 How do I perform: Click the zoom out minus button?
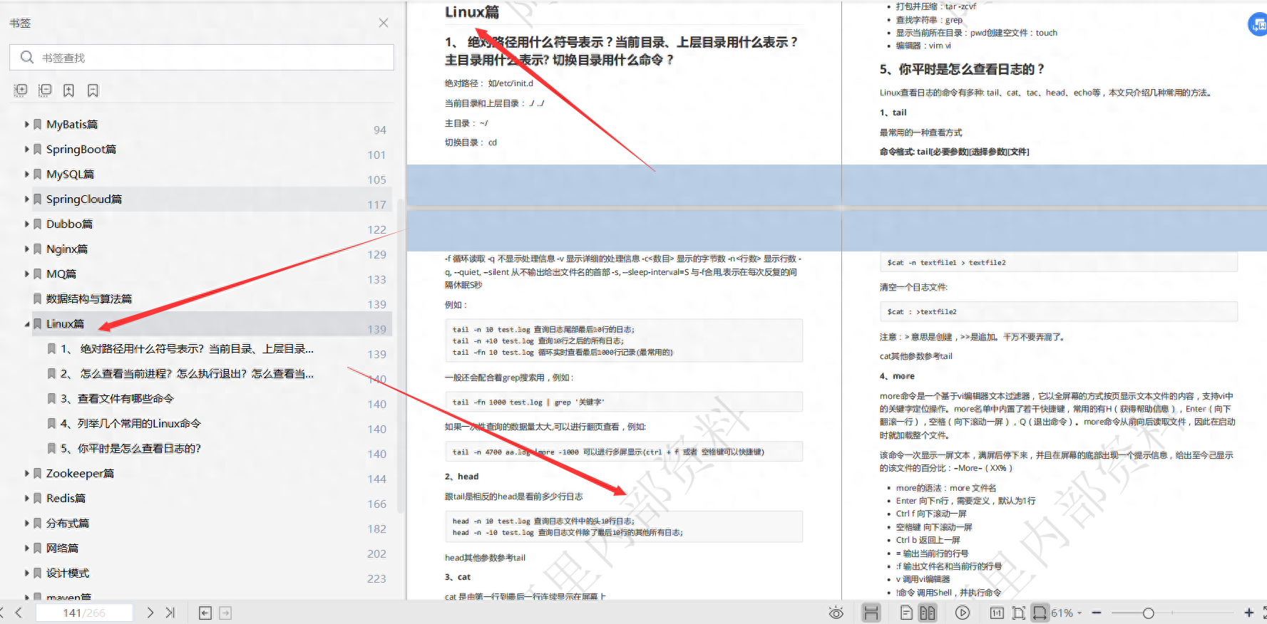[1097, 613]
